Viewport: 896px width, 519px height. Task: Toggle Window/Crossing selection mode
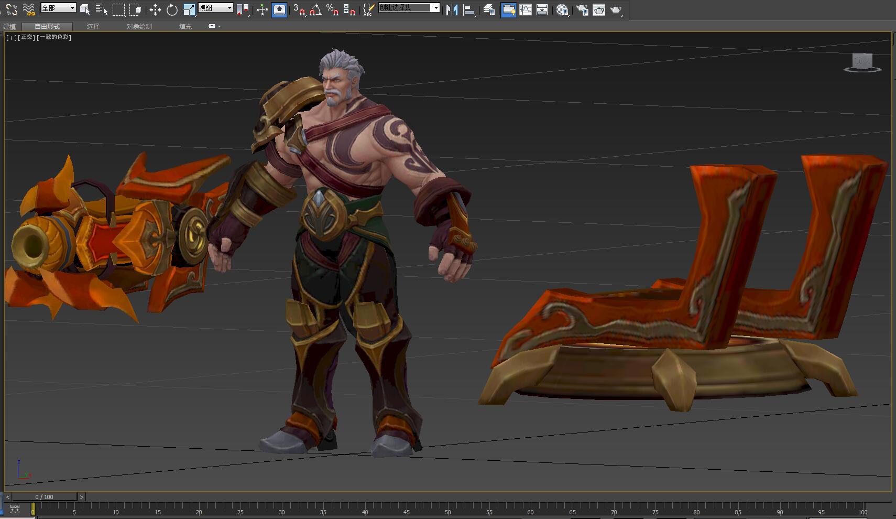135,9
